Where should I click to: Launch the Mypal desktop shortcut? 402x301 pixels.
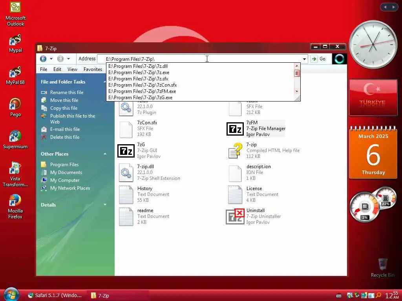[15, 44]
